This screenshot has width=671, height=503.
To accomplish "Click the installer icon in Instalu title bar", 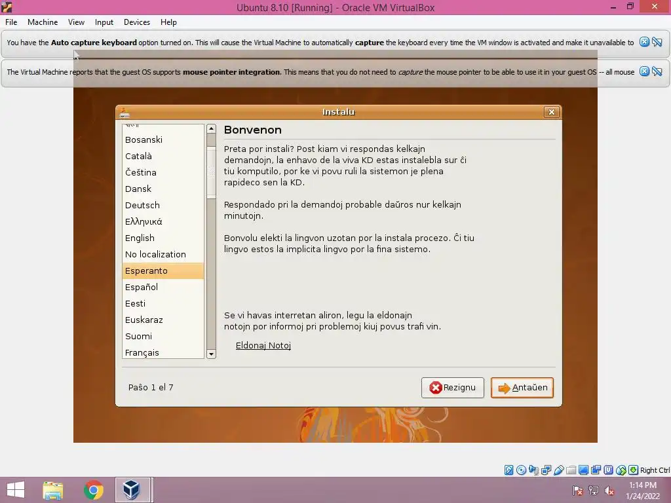I will [x=125, y=112].
